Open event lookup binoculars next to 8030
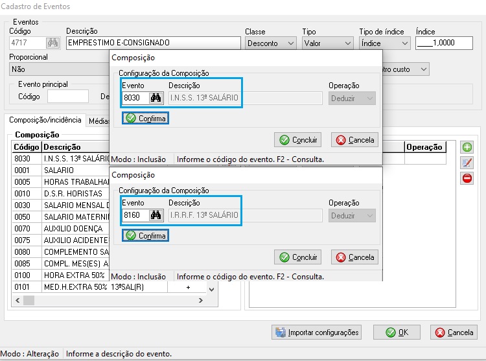This screenshot has height=361, width=486. click(x=156, y=99)
